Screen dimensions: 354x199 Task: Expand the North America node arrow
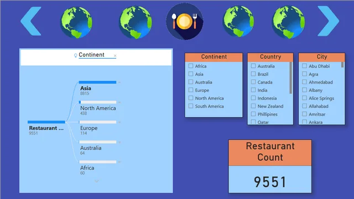(x=119, y=102)
